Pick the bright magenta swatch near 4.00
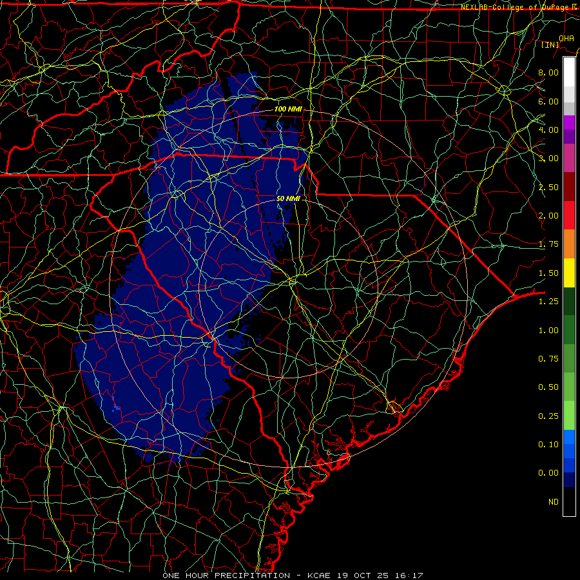580x580 pixels. point(569,122)
